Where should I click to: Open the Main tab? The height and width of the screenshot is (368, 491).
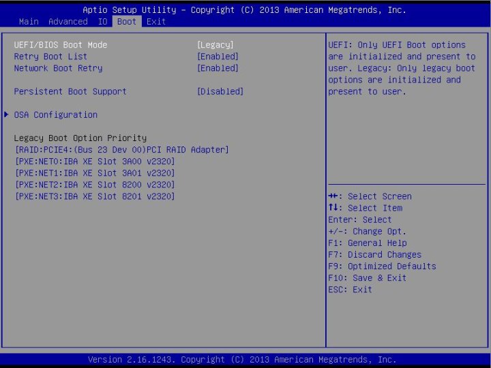click(29, 22)
